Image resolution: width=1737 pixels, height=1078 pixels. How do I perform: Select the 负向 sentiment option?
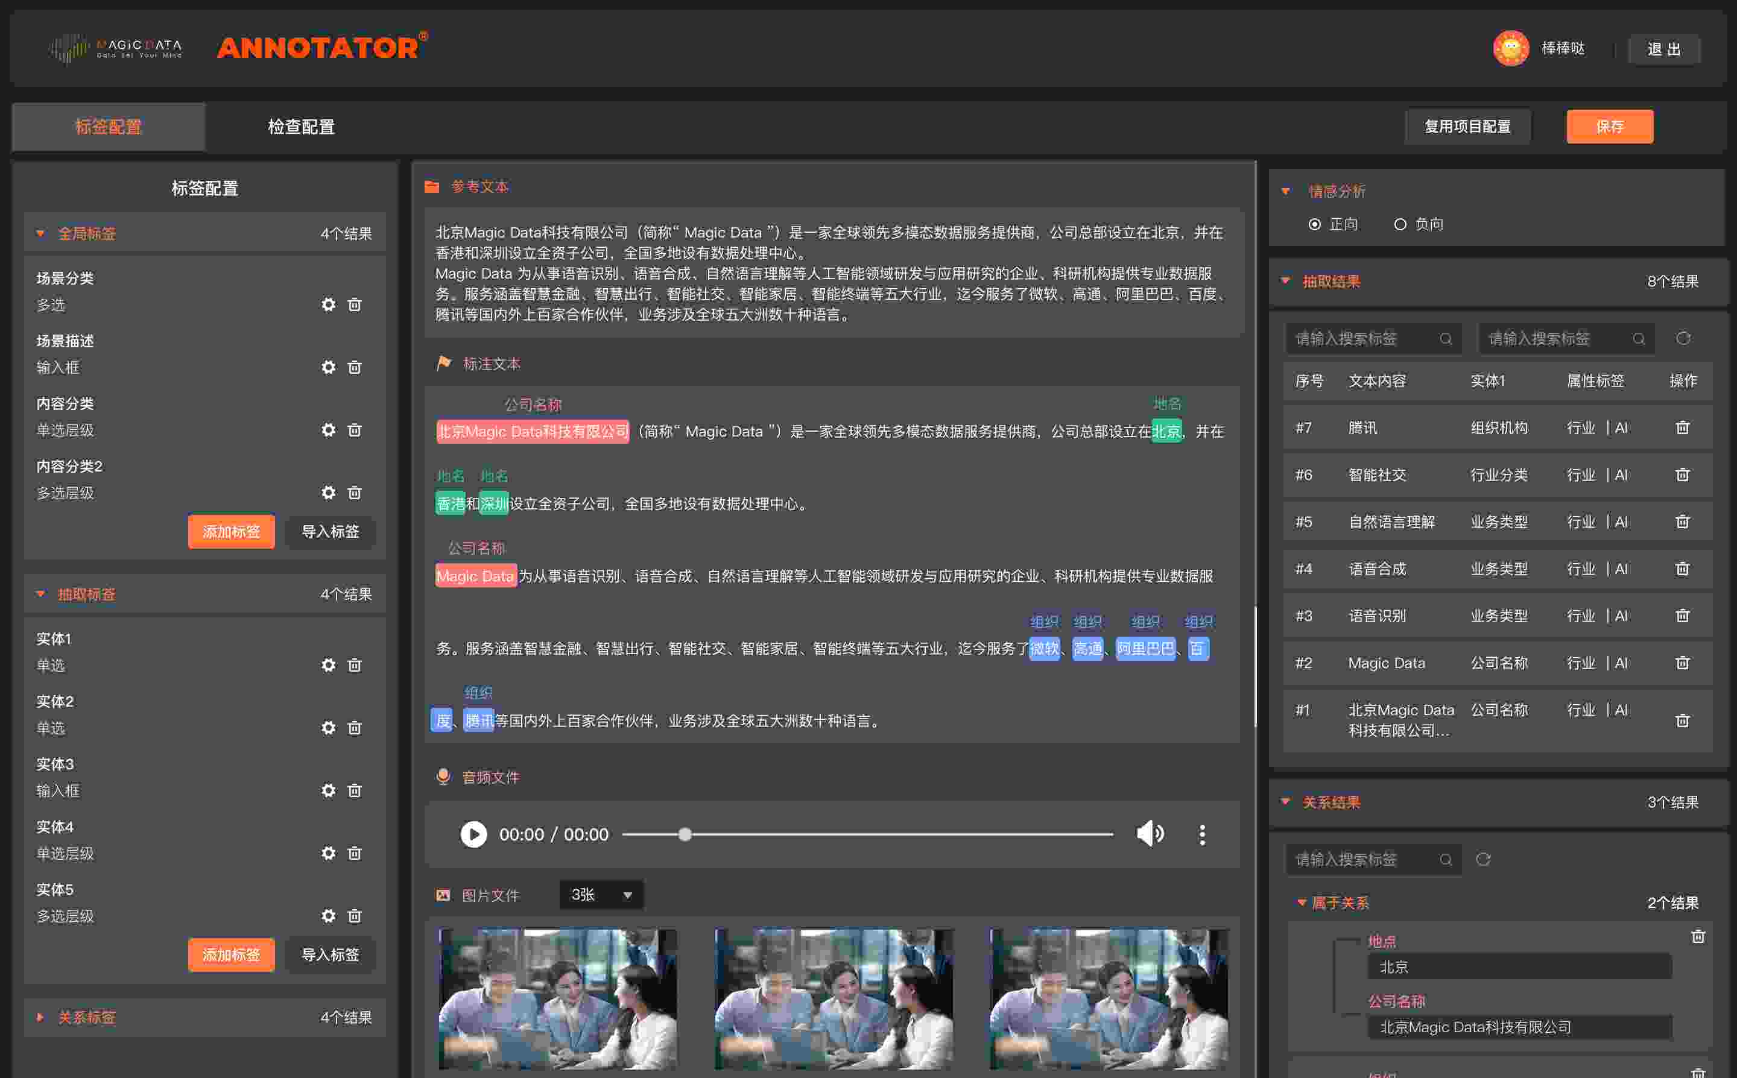click(1400, 224)
